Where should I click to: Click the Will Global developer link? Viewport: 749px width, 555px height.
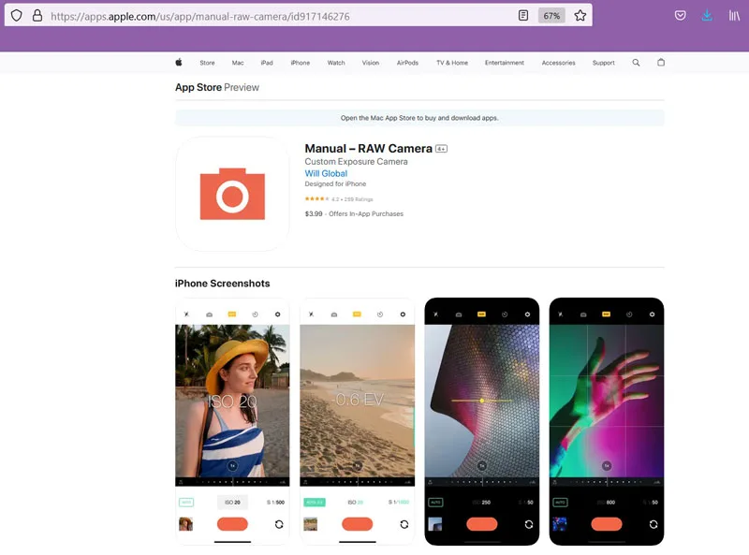point(326,173)
